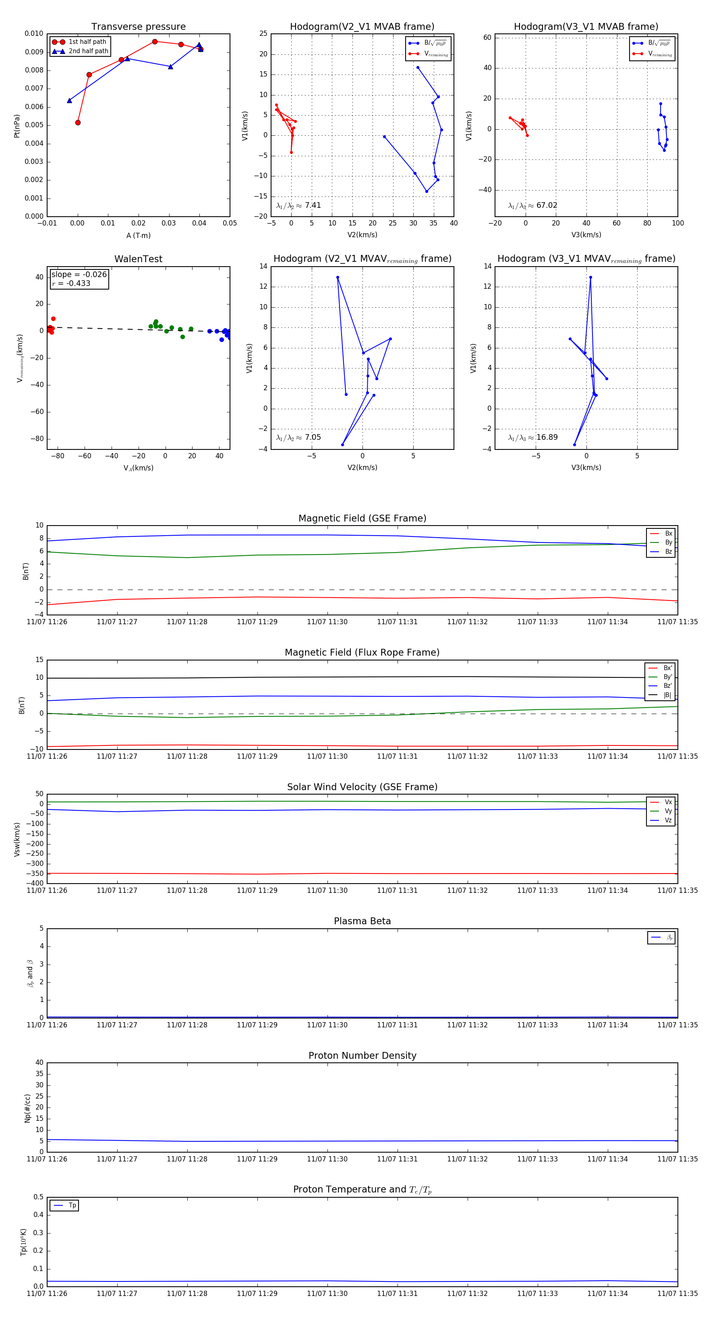Click the V3_V1 MVAB hodogram's 'B/√μ0ρ' legend entry

pyautogui.click(x=652, y=43)
